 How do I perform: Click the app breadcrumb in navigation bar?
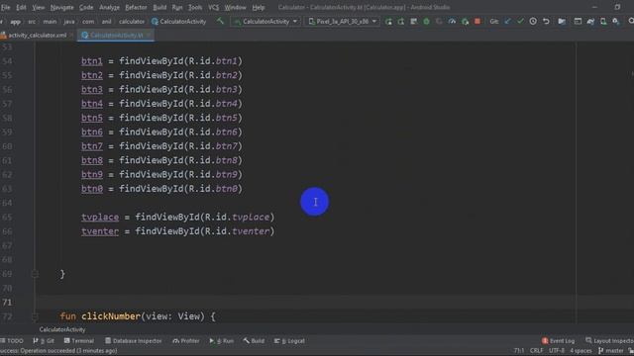tap(16, 22)
